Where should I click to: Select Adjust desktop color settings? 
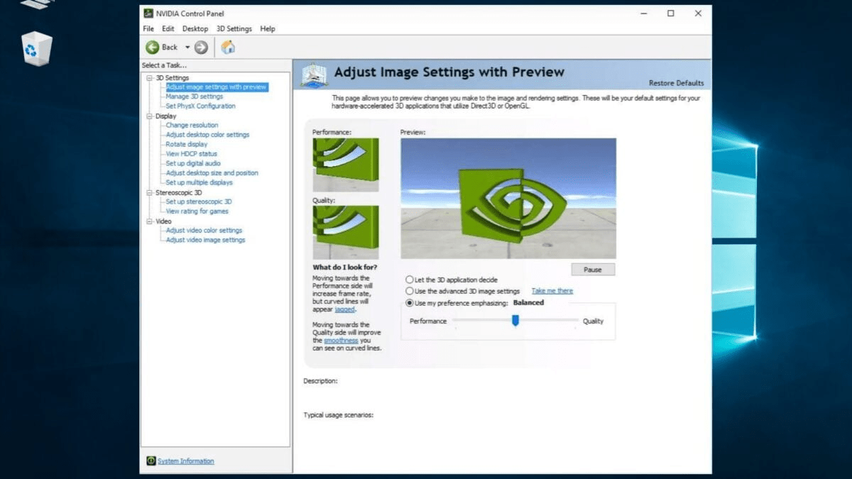[207, 135]
